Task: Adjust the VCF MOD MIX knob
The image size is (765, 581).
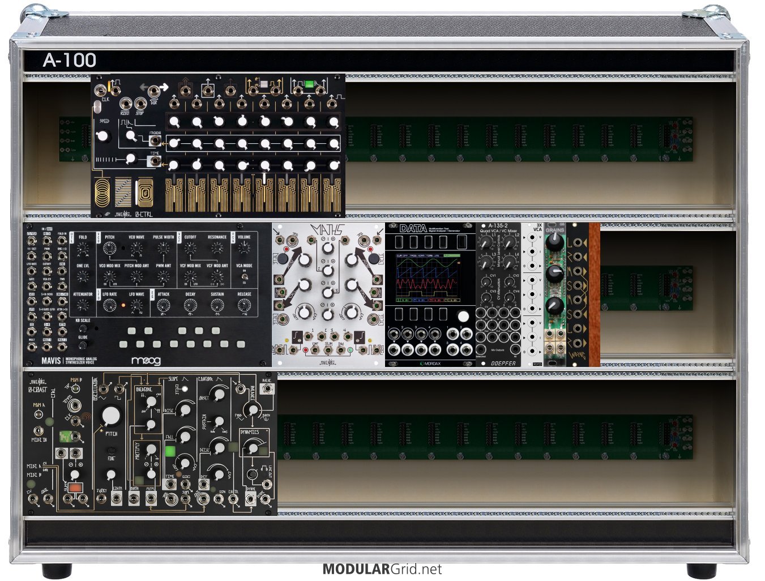Action: (x=190, y=277)
